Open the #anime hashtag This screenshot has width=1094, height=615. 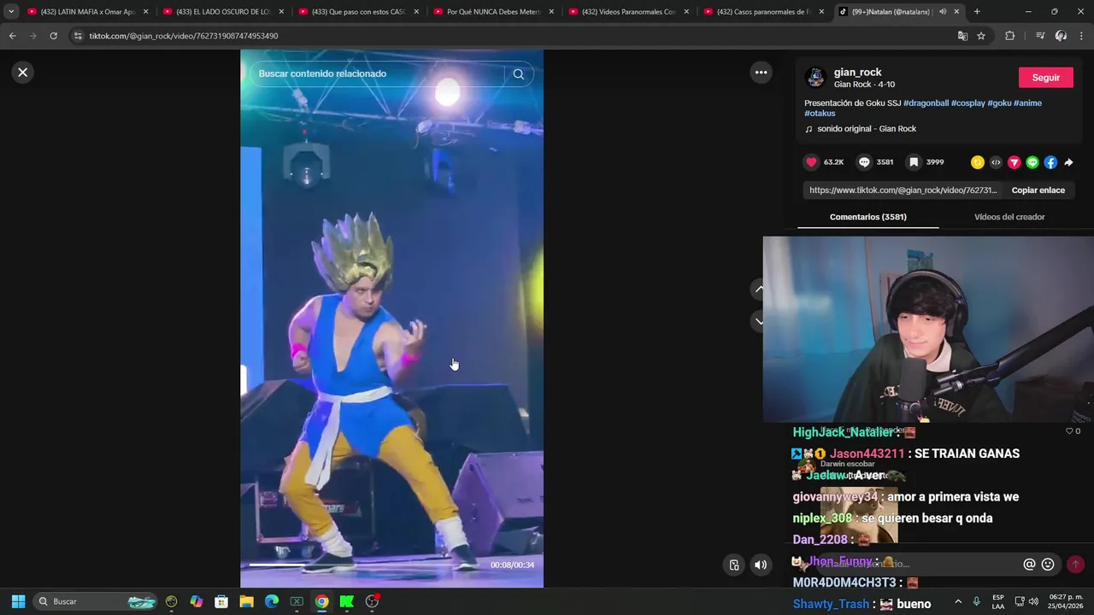[x=1027, y=103]
